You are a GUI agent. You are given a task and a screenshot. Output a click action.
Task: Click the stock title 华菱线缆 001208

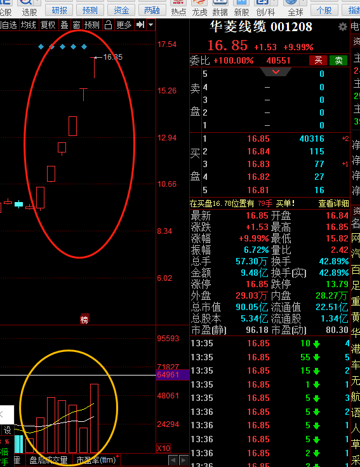261,27
